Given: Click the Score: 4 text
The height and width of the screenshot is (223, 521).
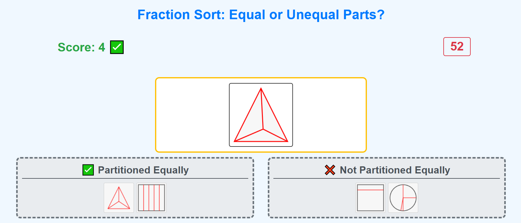Looking at the screenshot, I should click(81, 47).
